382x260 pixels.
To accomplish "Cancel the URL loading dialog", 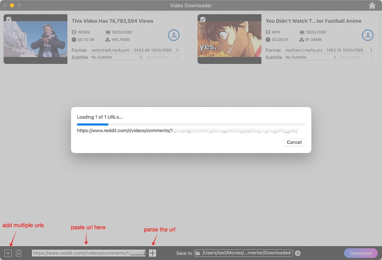I will pyautogui.click(x=294, y=142).
